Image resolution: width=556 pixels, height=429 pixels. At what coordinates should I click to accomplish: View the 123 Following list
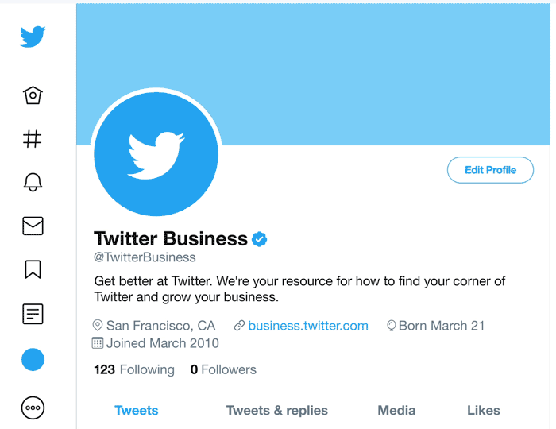coord(134,369)
